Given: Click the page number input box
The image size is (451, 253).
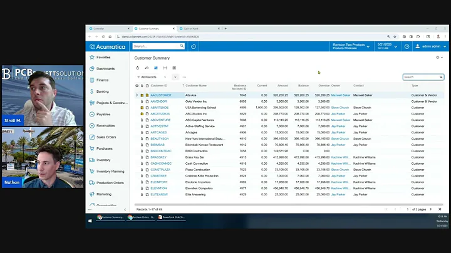Looking at the screenshot, I should point(405,209).
